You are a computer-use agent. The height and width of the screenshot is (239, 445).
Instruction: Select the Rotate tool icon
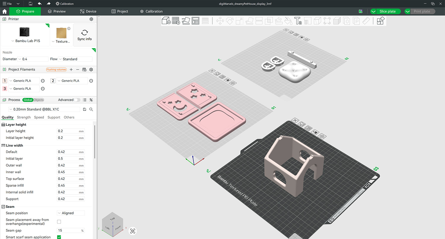coord(230,21)
